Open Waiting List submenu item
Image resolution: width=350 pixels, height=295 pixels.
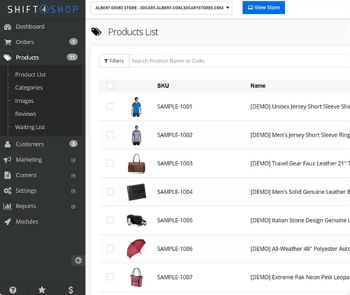[x=30, y=127]
